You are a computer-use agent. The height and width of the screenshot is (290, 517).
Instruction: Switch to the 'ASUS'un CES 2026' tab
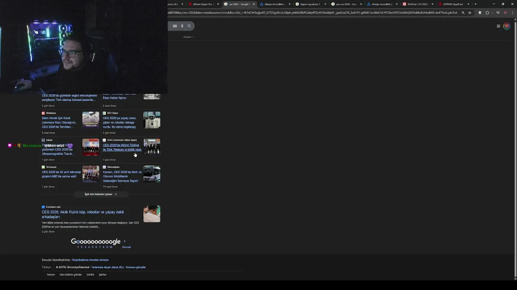(x=417, y=4)
